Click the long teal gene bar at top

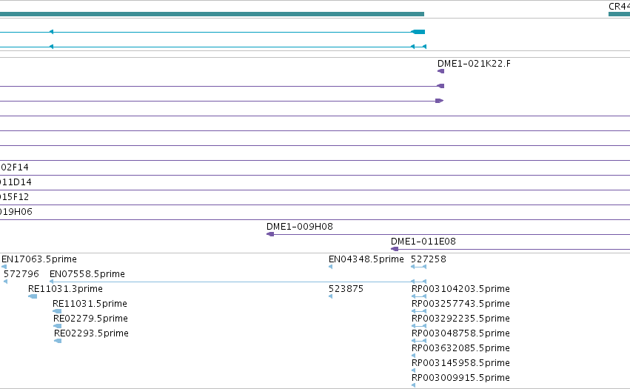[x=212, y=14]
